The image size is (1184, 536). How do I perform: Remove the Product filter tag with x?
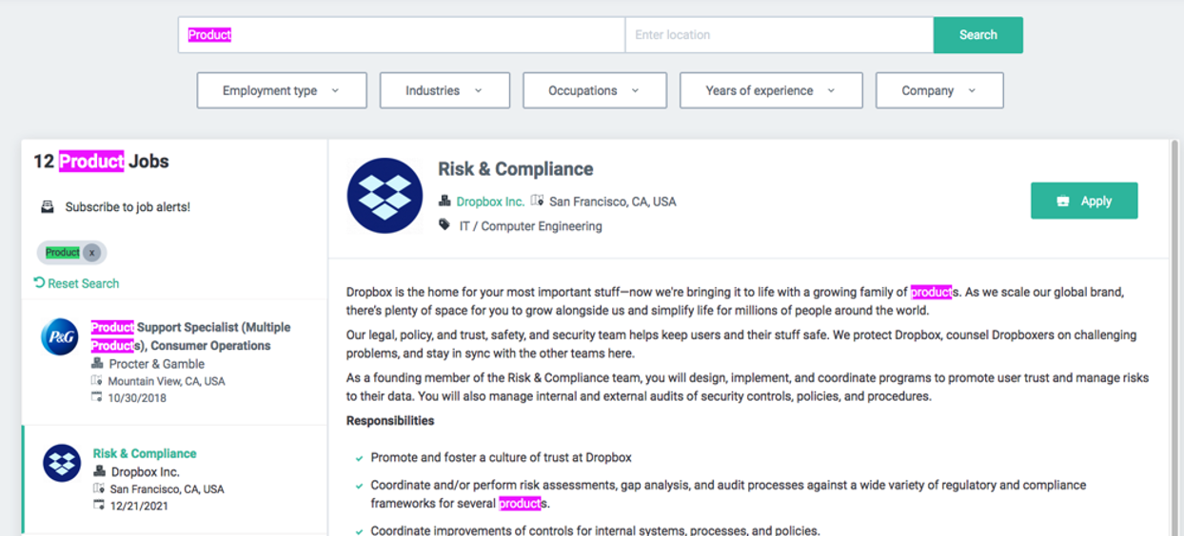pyautogui.click(x=91, y=252)
